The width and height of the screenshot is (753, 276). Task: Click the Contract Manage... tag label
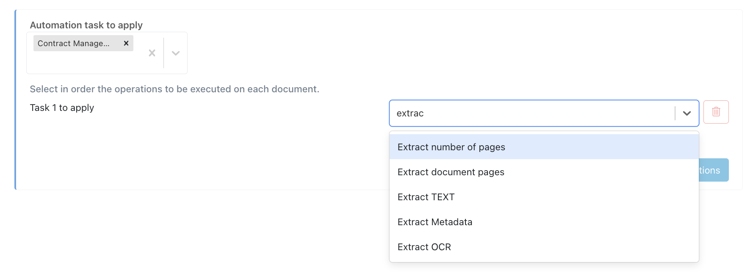[x=74, y=43]
